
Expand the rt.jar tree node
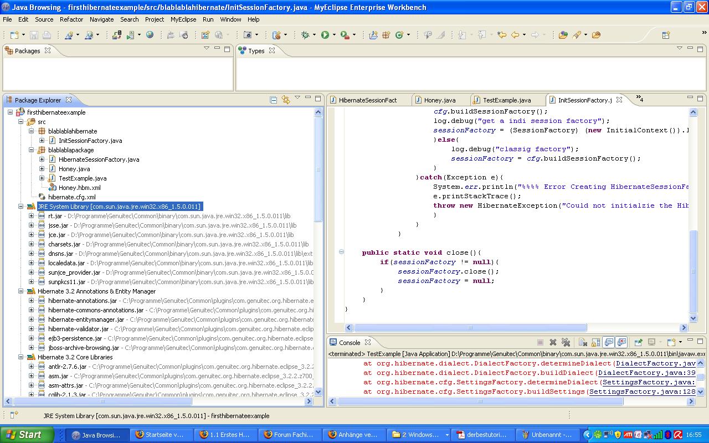[x=32, y=216]
